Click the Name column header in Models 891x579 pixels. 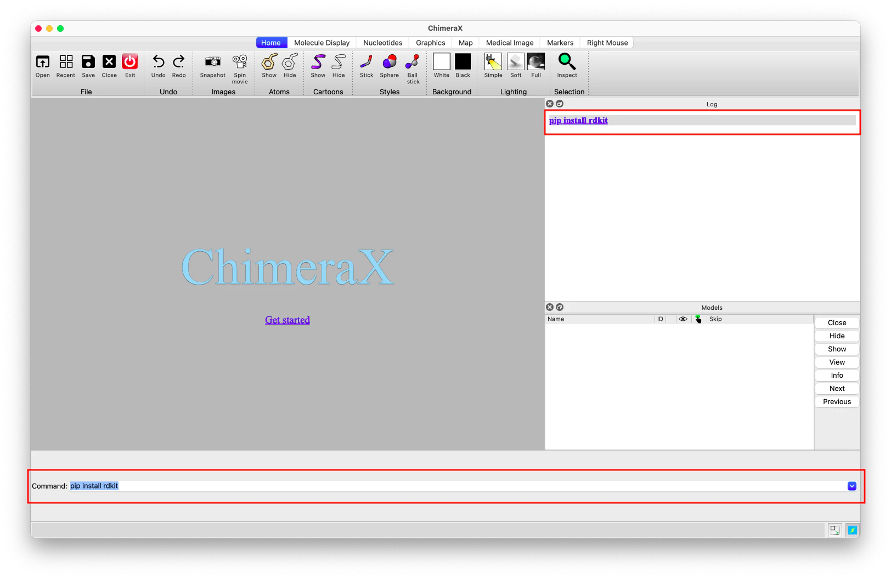point(600,319)
